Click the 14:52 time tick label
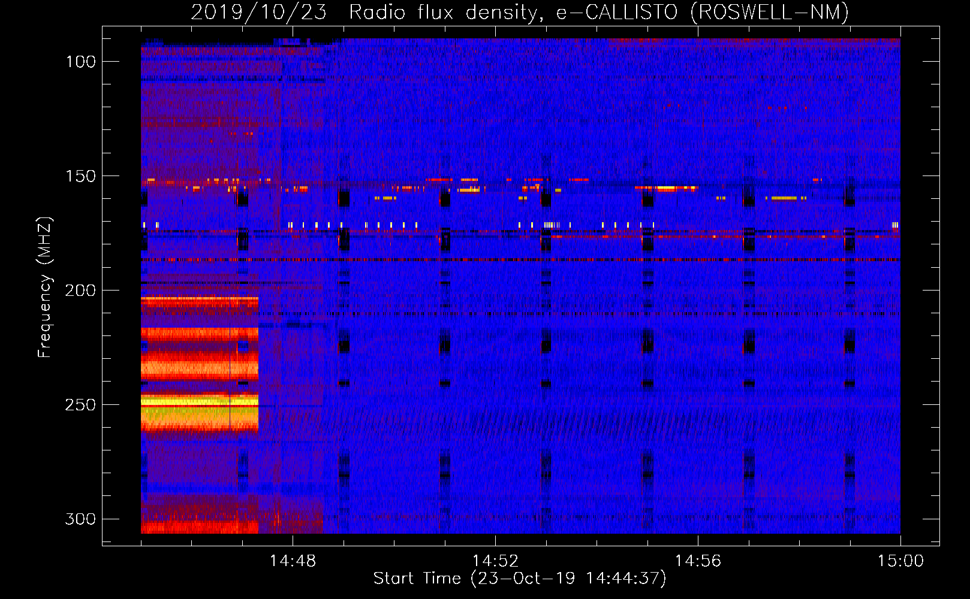970x599 pixels. pyautogui.click(x=495, y=561)
